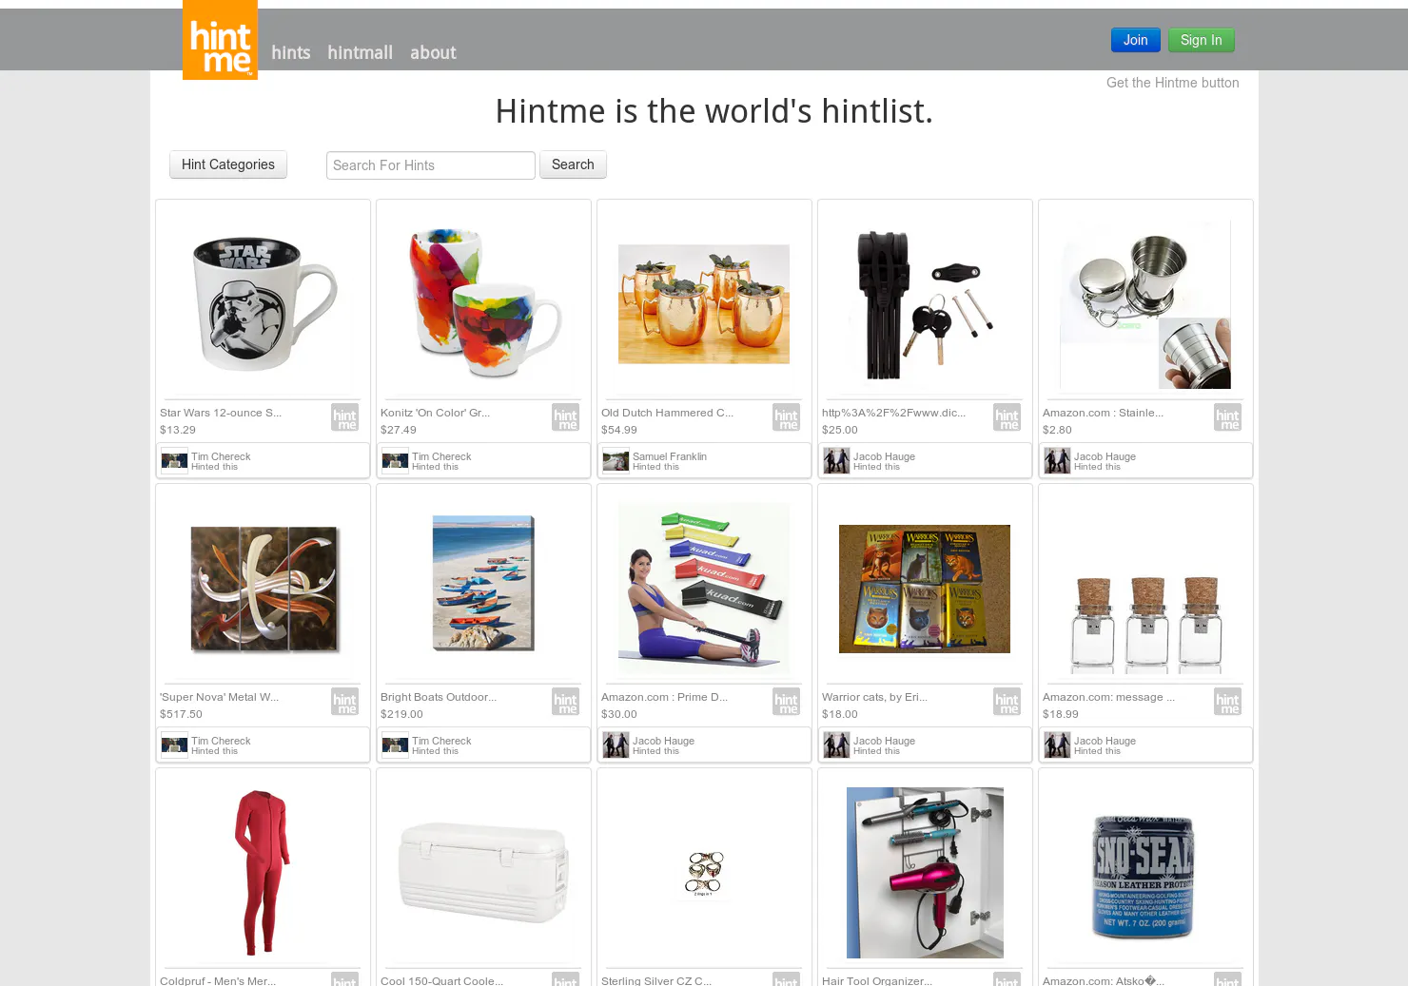The image size is (1408, 986).
Task: Focus the Search For Hints field
Action: click(431, 165)
